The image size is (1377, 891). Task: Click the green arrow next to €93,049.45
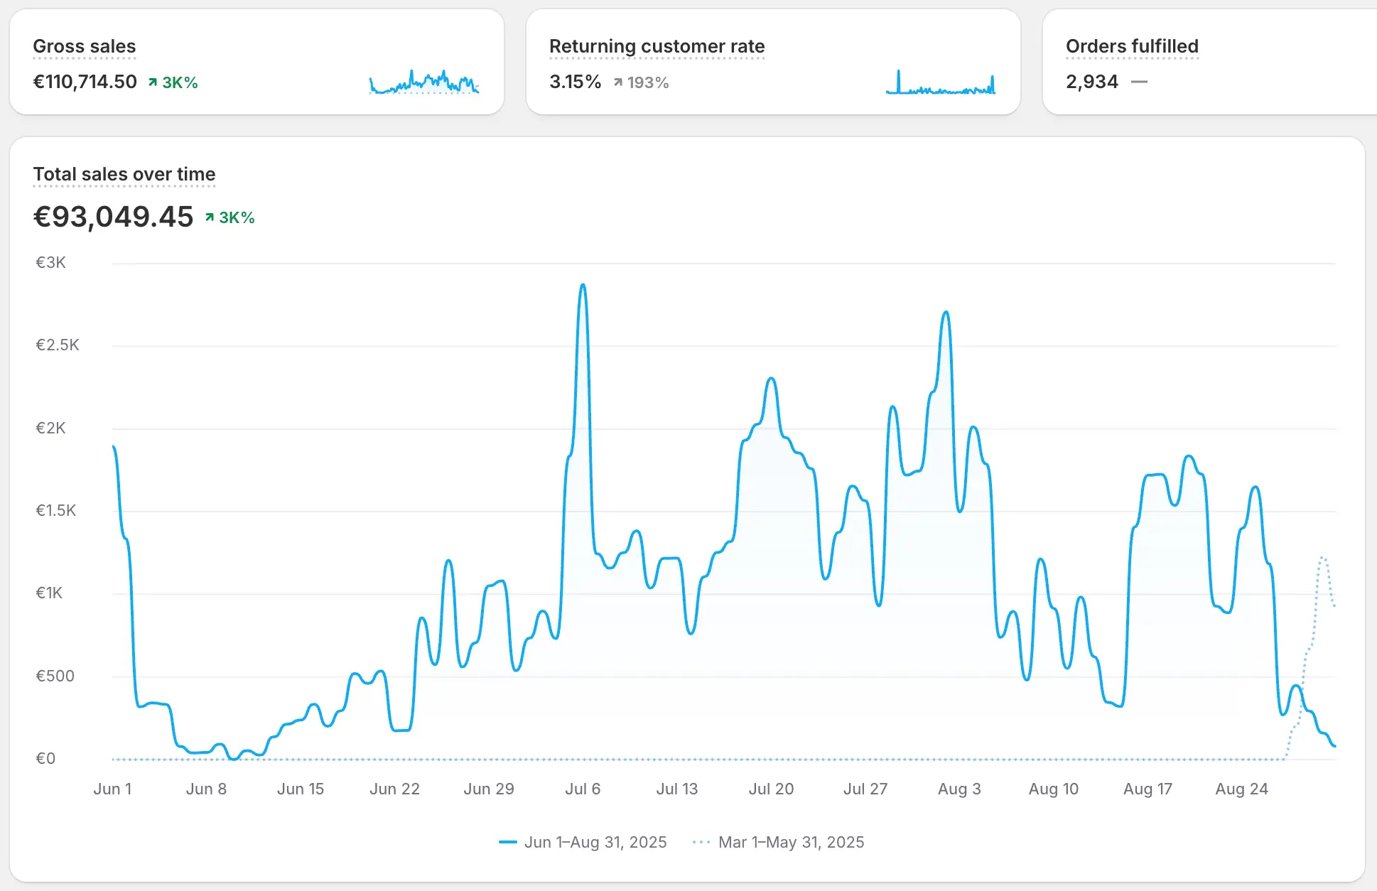tap(210, 217)
